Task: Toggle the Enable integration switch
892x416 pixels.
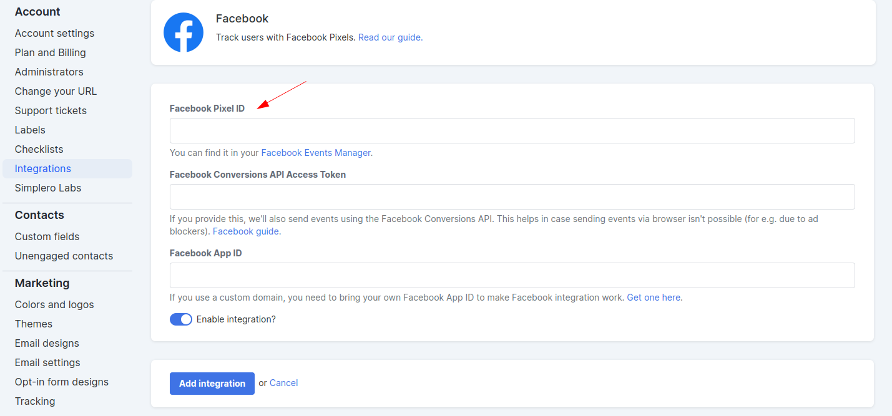Action: point(181,319)
